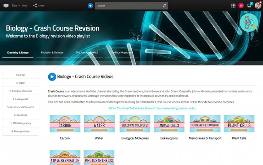Click 'Biology - Crash Course Videos' heading
Image resolution: width=263 pixels, height=165 pixels.
[85, 77]
